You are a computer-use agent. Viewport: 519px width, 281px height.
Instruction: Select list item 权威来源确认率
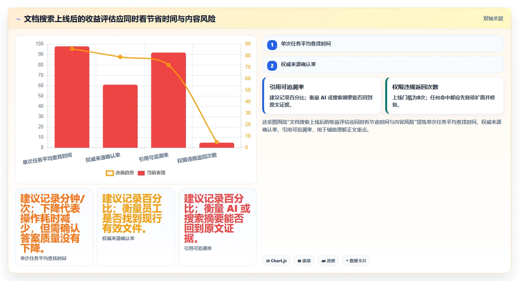(x=383, y=64)
